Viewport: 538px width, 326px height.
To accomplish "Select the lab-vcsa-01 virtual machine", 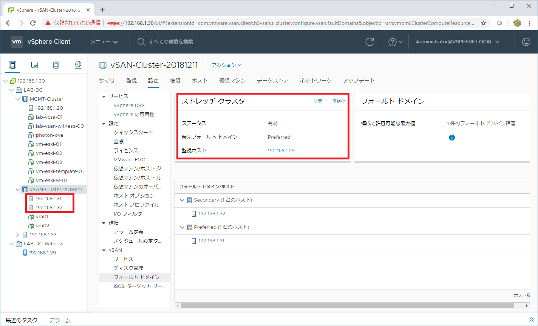I will 49,117.
